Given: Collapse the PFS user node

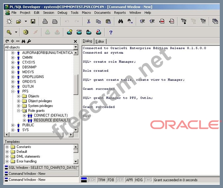Looking at the screenshot, I should pyautogui.click(x=13, y=91).
